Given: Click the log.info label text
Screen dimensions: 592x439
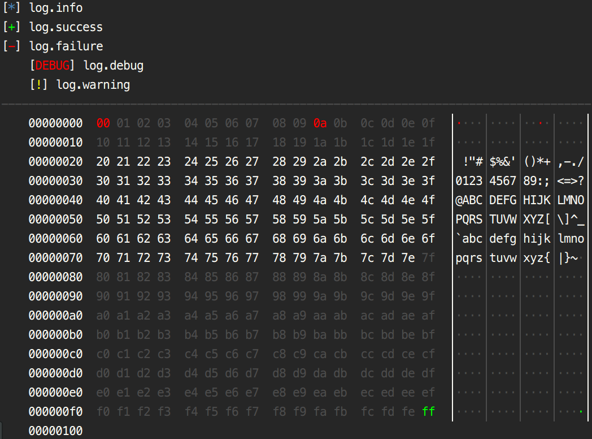Looking at the screenshot, I should coord(56,8).
